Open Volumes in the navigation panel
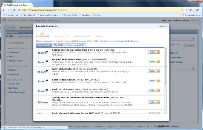The height and width of the screenshot is (130, 203). pos(13,70)
